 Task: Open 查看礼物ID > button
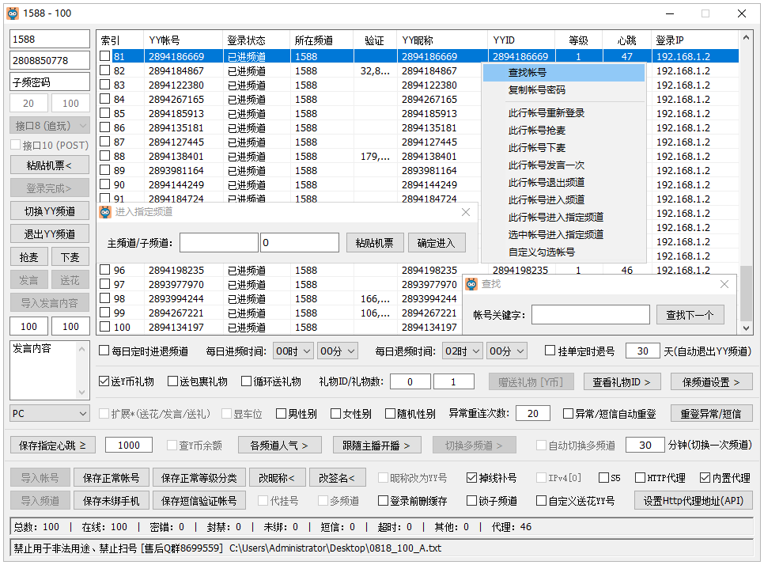(x=622, y=382)
